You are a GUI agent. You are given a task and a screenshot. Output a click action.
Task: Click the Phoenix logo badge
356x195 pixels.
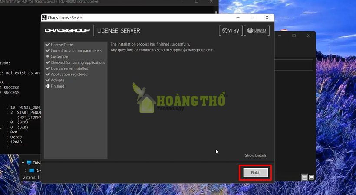(257, 30)
